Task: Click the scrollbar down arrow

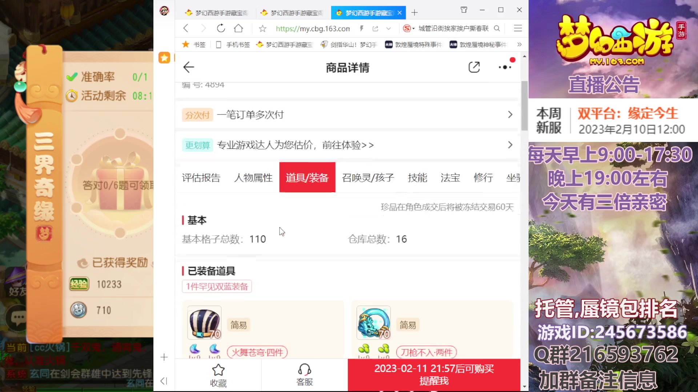Action: coord(524,387)
